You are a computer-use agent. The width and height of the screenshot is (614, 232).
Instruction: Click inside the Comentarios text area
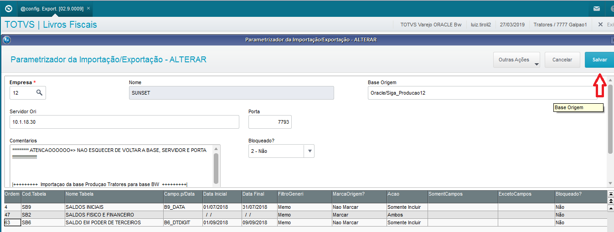pos(111,166)
